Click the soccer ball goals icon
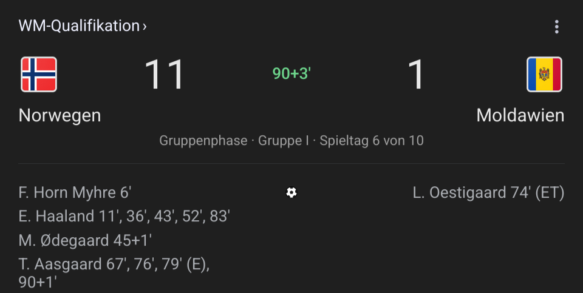 click(291, 192)
